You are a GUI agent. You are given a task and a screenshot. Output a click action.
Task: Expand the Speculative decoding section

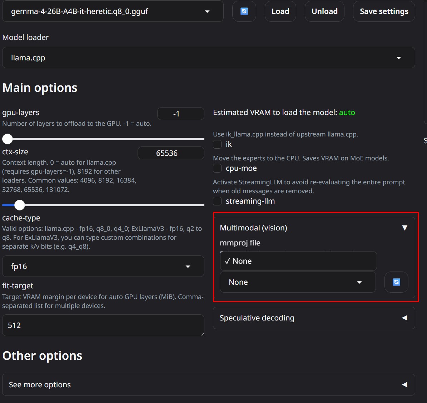click(314, 318)
